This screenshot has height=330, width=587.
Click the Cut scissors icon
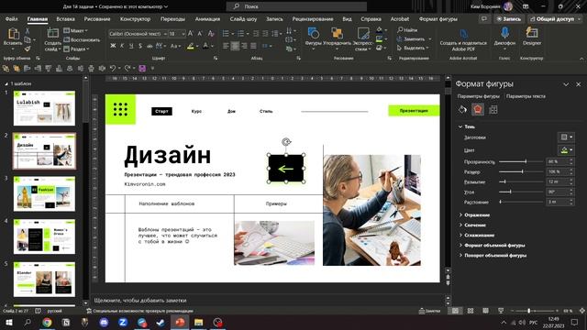(x=28, y=30)
